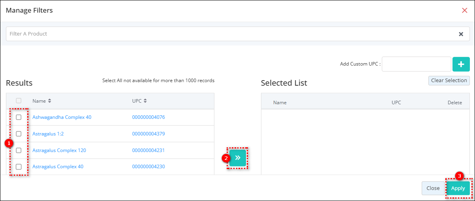Image resolution: width=475 pixels, height=201 pixels.
Task: Clear the Filter A Product search field
Action: pyautogui.click(x=461, y=34)
